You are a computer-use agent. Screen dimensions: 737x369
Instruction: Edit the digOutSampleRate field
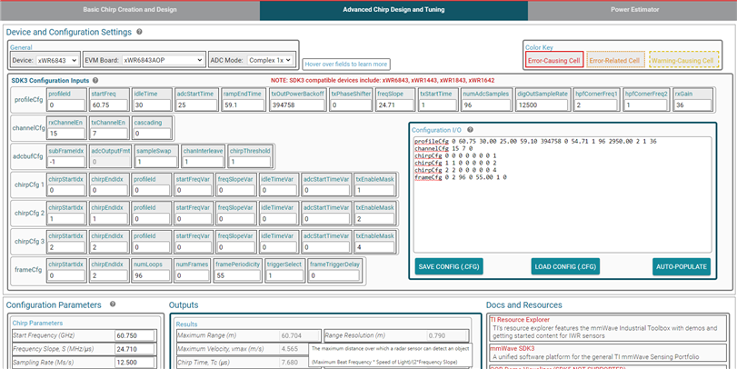[x=543, y=105]
